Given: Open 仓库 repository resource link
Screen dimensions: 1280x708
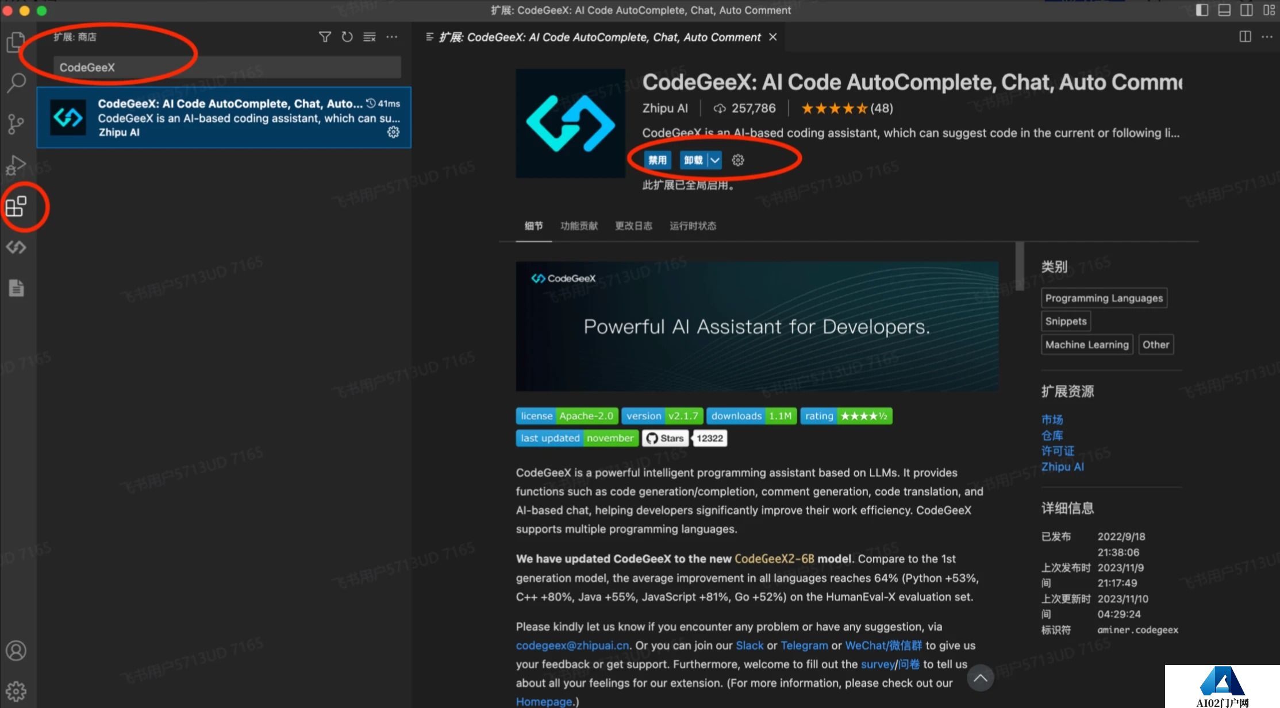Looking at the screenshot, I should pyautogui.click(x=1052, y=435).
